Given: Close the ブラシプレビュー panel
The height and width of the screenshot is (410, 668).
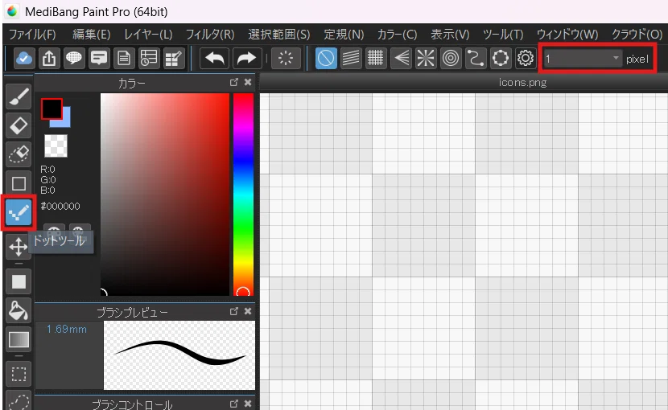Looking at the screenshot, I should (x=248, y=312).
